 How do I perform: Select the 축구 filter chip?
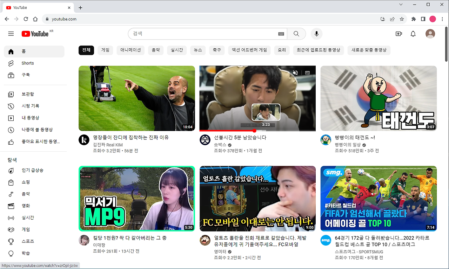coord(217,50)
